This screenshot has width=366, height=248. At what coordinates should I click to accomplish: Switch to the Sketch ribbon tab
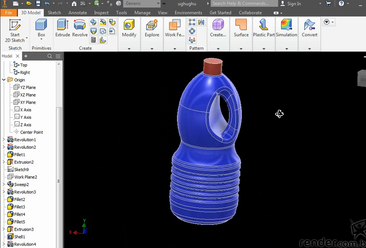coord(54,13)
